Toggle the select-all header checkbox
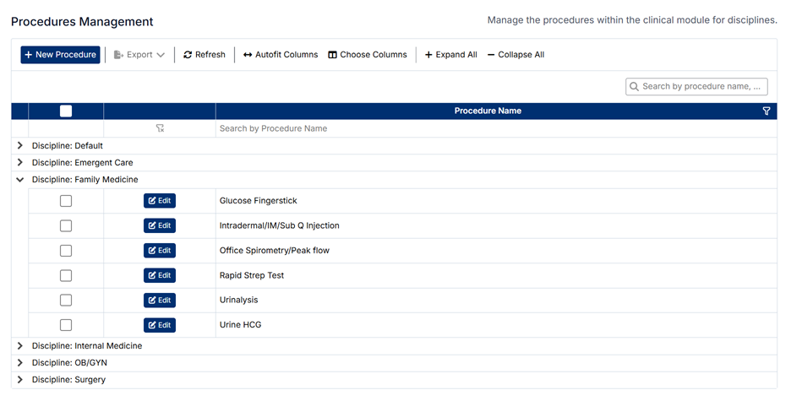Screen dimensions: 791x401 click(x=66, y=111)
